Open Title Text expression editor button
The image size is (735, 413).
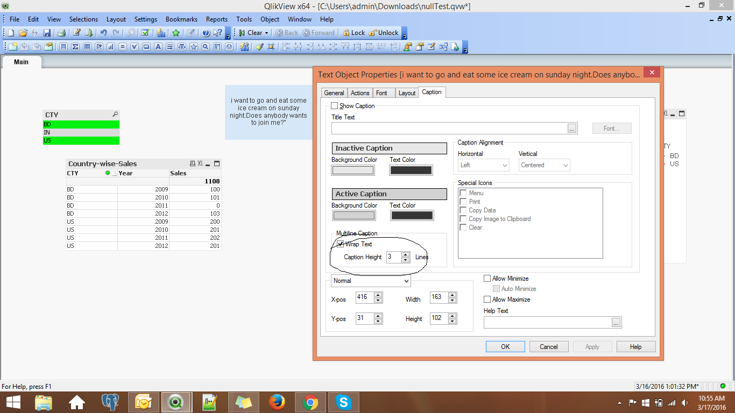pos(572,129)
